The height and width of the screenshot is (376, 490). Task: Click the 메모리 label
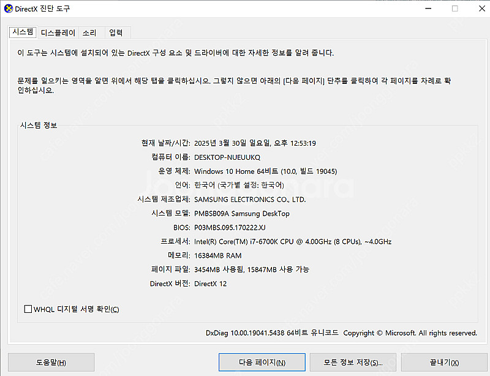coord(179,255)
